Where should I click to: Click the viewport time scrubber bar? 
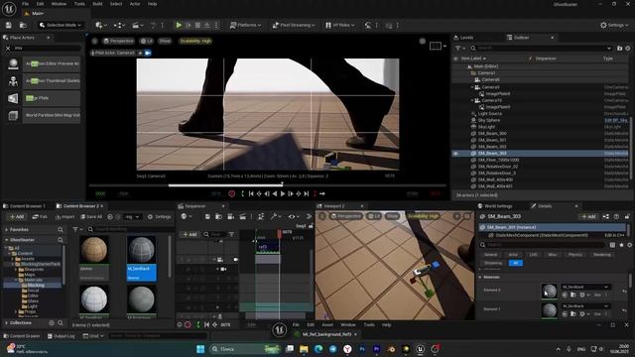(267, 185)
